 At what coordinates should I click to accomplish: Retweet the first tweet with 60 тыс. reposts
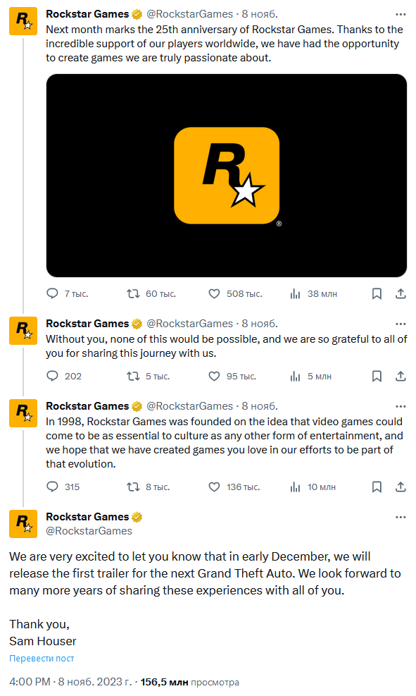click(133, 293)
